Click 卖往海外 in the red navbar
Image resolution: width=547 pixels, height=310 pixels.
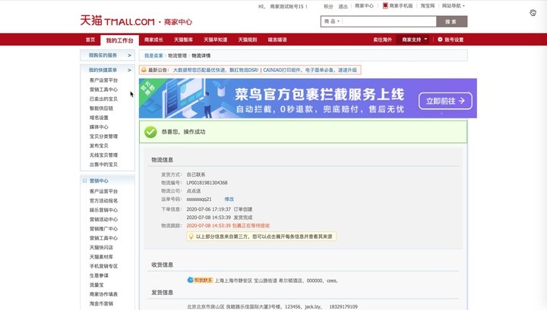(x=382, y=39)
